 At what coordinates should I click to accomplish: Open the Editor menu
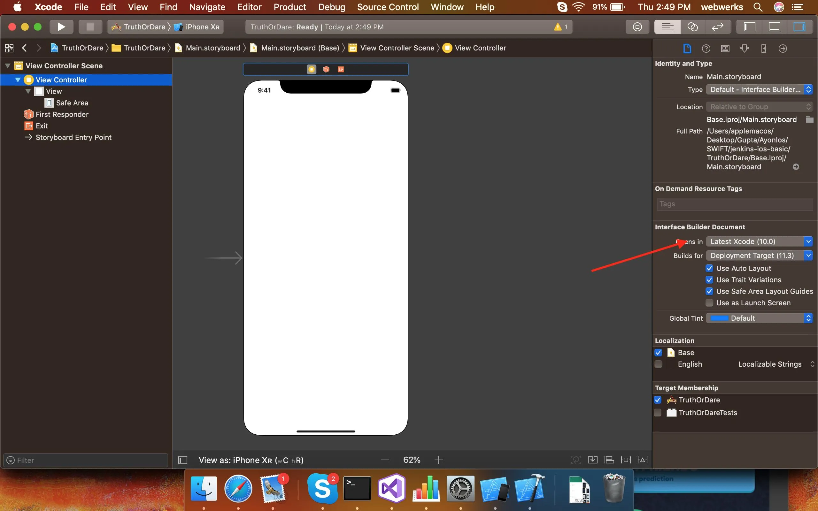coord(249,7)
